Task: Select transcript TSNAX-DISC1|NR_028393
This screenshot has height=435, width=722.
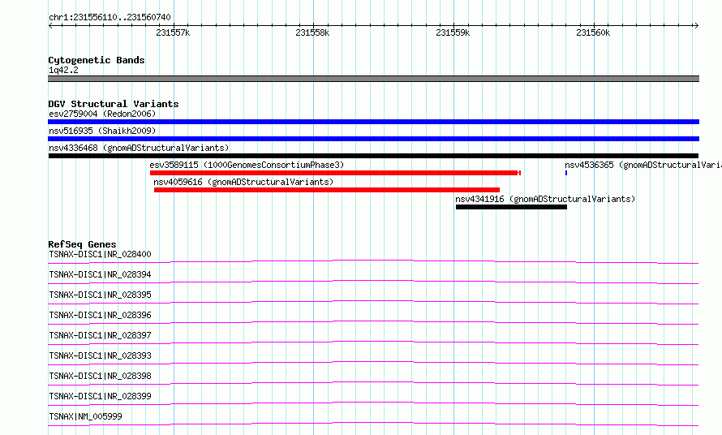Action: (100, 355)
